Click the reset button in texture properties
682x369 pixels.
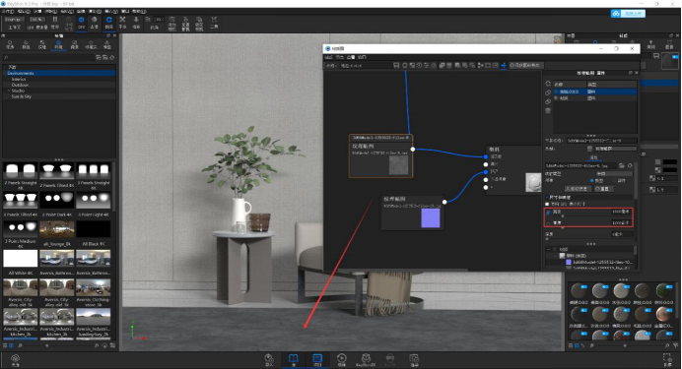604,189
